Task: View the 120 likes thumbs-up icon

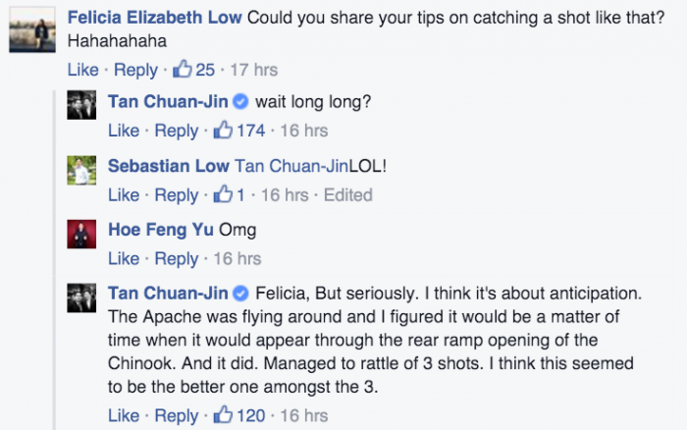Action: tap(224, 415)
